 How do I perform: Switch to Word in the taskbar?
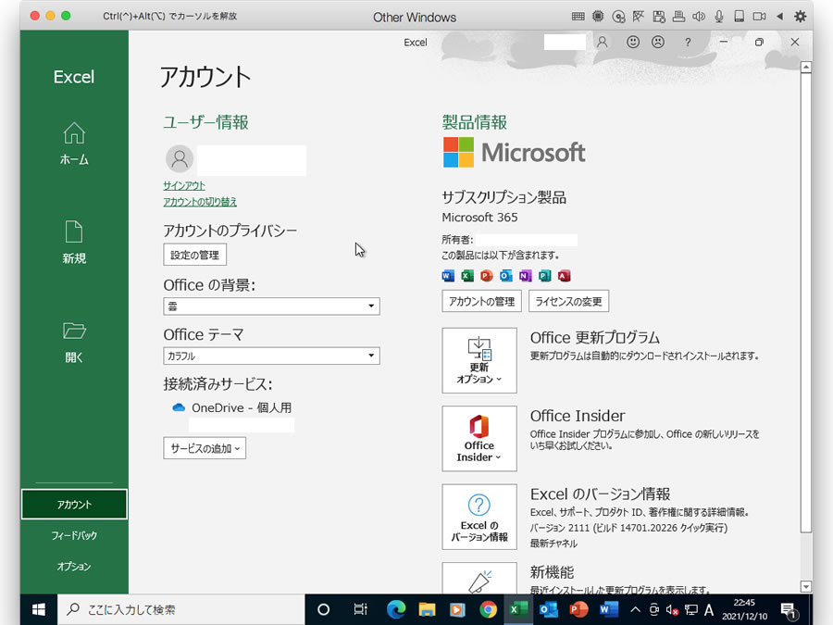click(x=609, y=609)
